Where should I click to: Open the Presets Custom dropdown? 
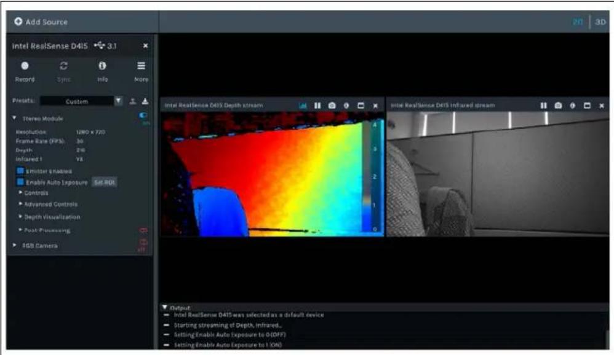point(81,101)
